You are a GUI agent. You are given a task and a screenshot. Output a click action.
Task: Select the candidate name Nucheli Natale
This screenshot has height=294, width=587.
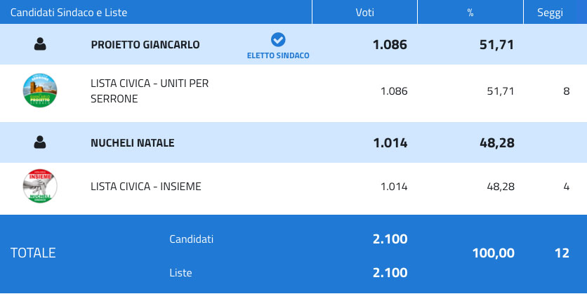point(133,143)
